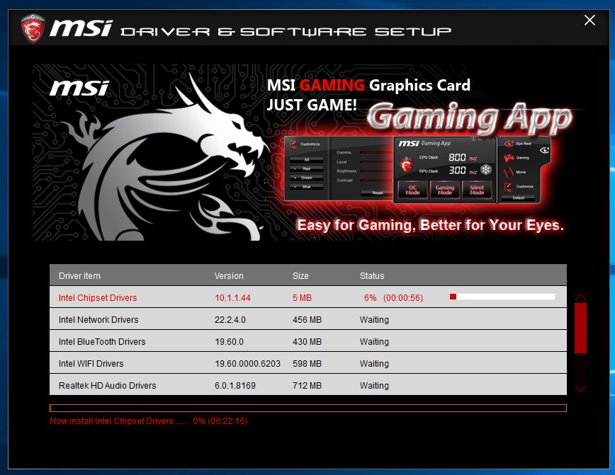
Task: Click the Intel Chipset Drivers progress bar
Action: click(x=502, y=297)
